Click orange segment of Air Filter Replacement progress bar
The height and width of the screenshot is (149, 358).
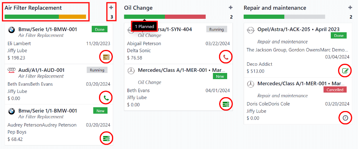73,17
